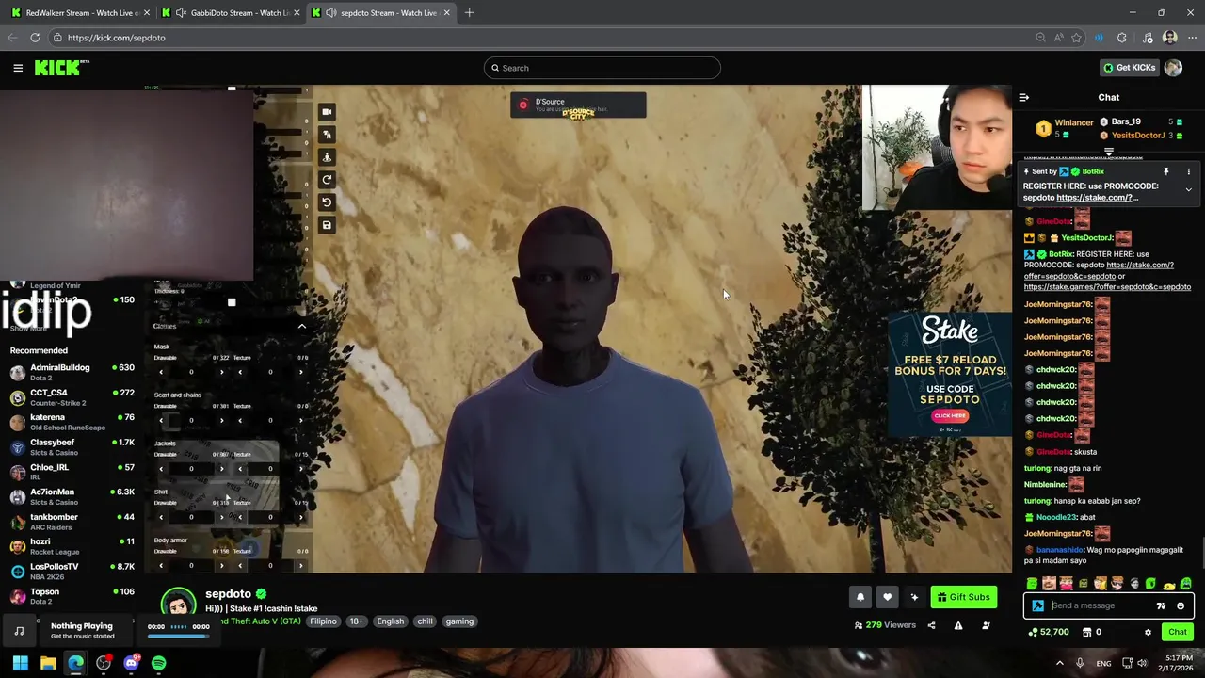Open CCT_CS4 recommended channel

[72, 397]
